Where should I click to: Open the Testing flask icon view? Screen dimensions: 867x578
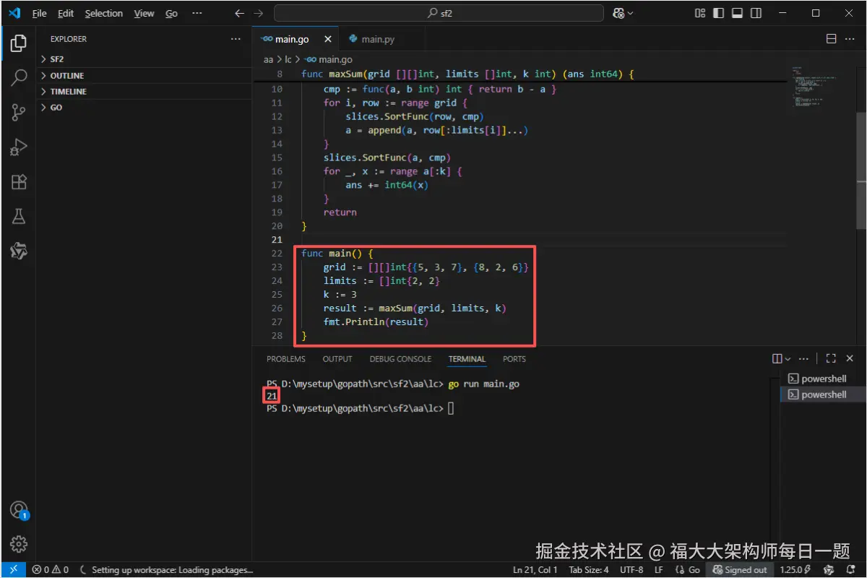click(19, 216)
